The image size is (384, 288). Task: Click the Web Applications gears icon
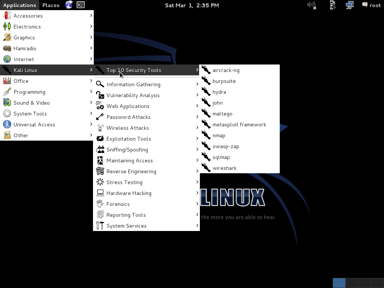pyautogui.click(x=100, y=106)
